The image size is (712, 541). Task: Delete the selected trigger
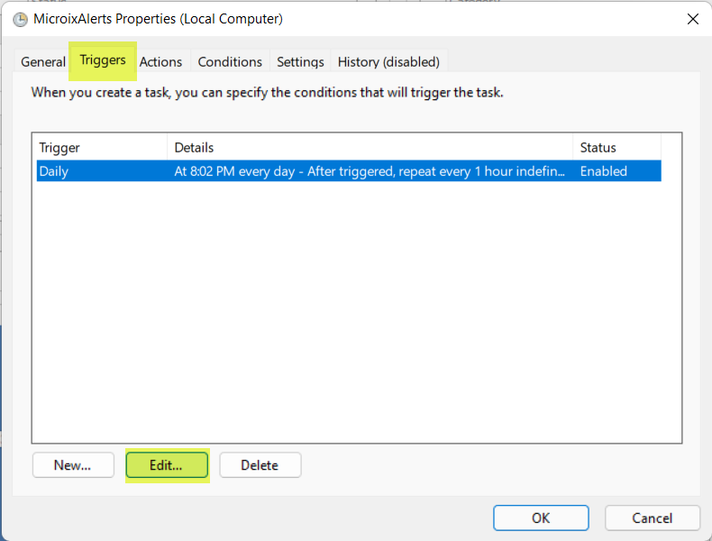[x=260, y=465]
